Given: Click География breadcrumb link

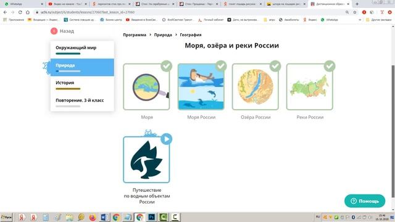Looking at the screenshot, I should (x=191, y=35).
